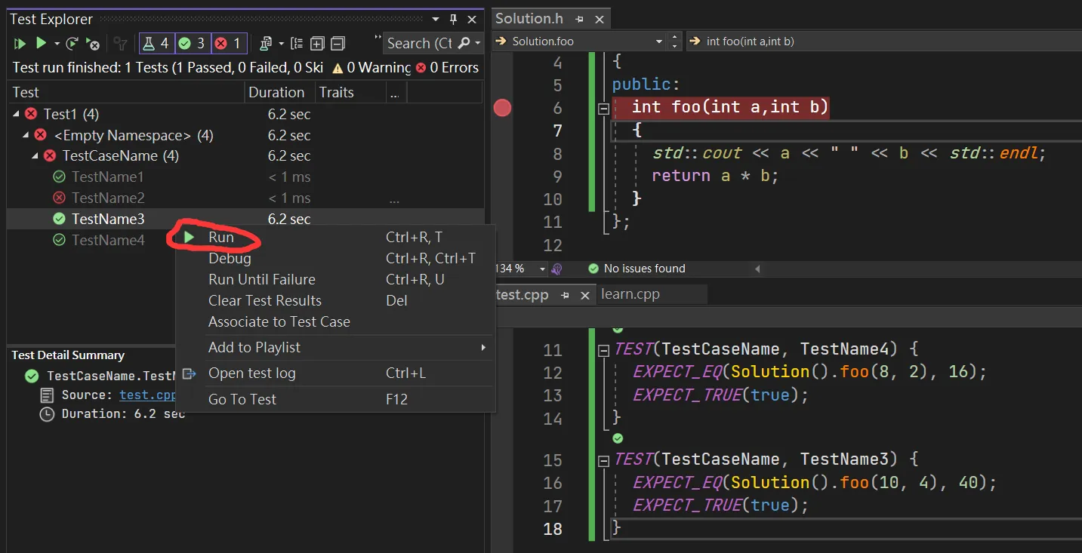Open the playlist flask icon
The height and width of the screenshot is (553, 1082).
[265, 44]
